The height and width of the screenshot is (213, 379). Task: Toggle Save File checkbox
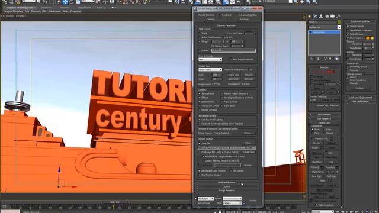pyautogui.click(x=200, y=143)
